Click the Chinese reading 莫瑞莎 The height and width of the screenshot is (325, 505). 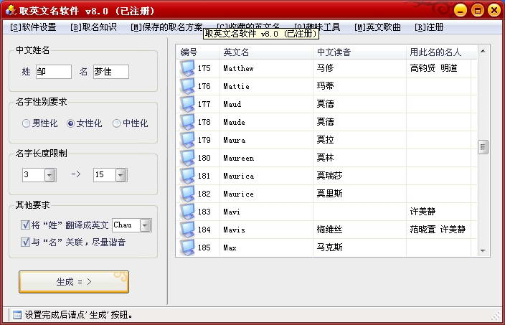[329, 176]
